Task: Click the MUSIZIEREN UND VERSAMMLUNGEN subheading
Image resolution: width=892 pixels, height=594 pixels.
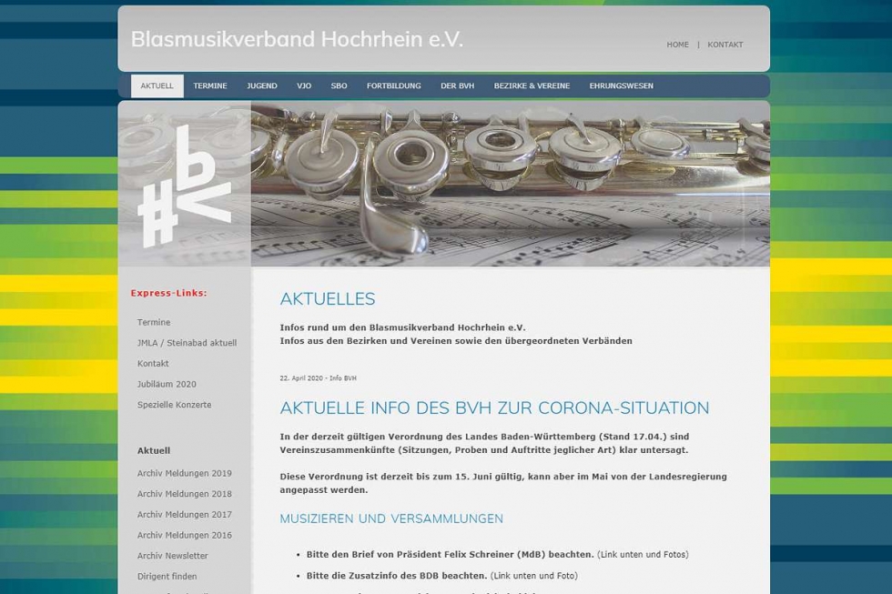Action: 391,518
